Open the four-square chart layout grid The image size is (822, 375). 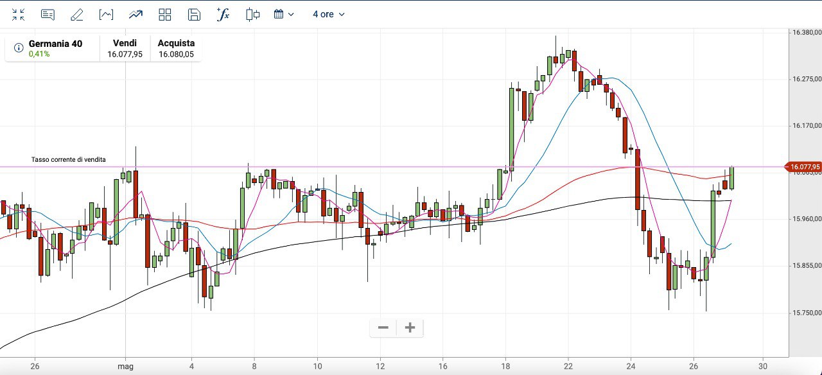pyautogui.click(x=165, y=14)
